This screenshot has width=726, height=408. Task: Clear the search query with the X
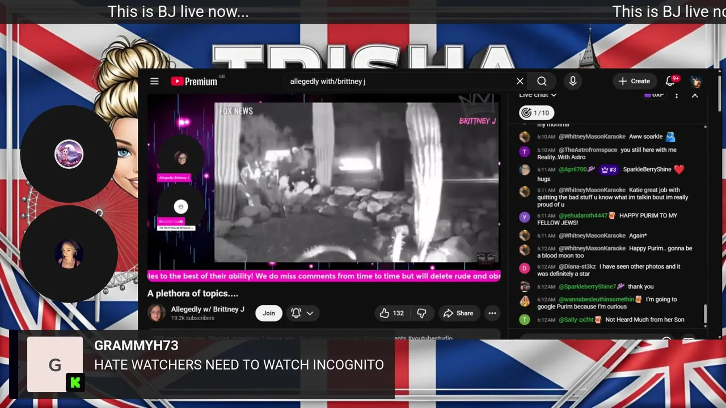[x=520, y=81]
